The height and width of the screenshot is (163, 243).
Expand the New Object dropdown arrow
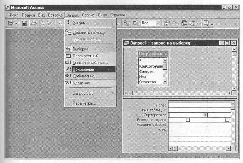pos(198,23)
